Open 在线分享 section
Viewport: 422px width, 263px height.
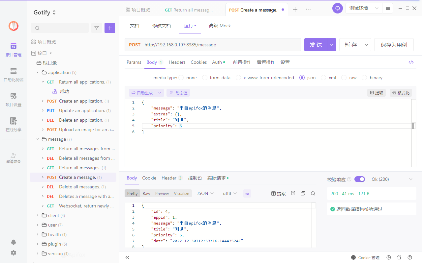tap(14, 125)
